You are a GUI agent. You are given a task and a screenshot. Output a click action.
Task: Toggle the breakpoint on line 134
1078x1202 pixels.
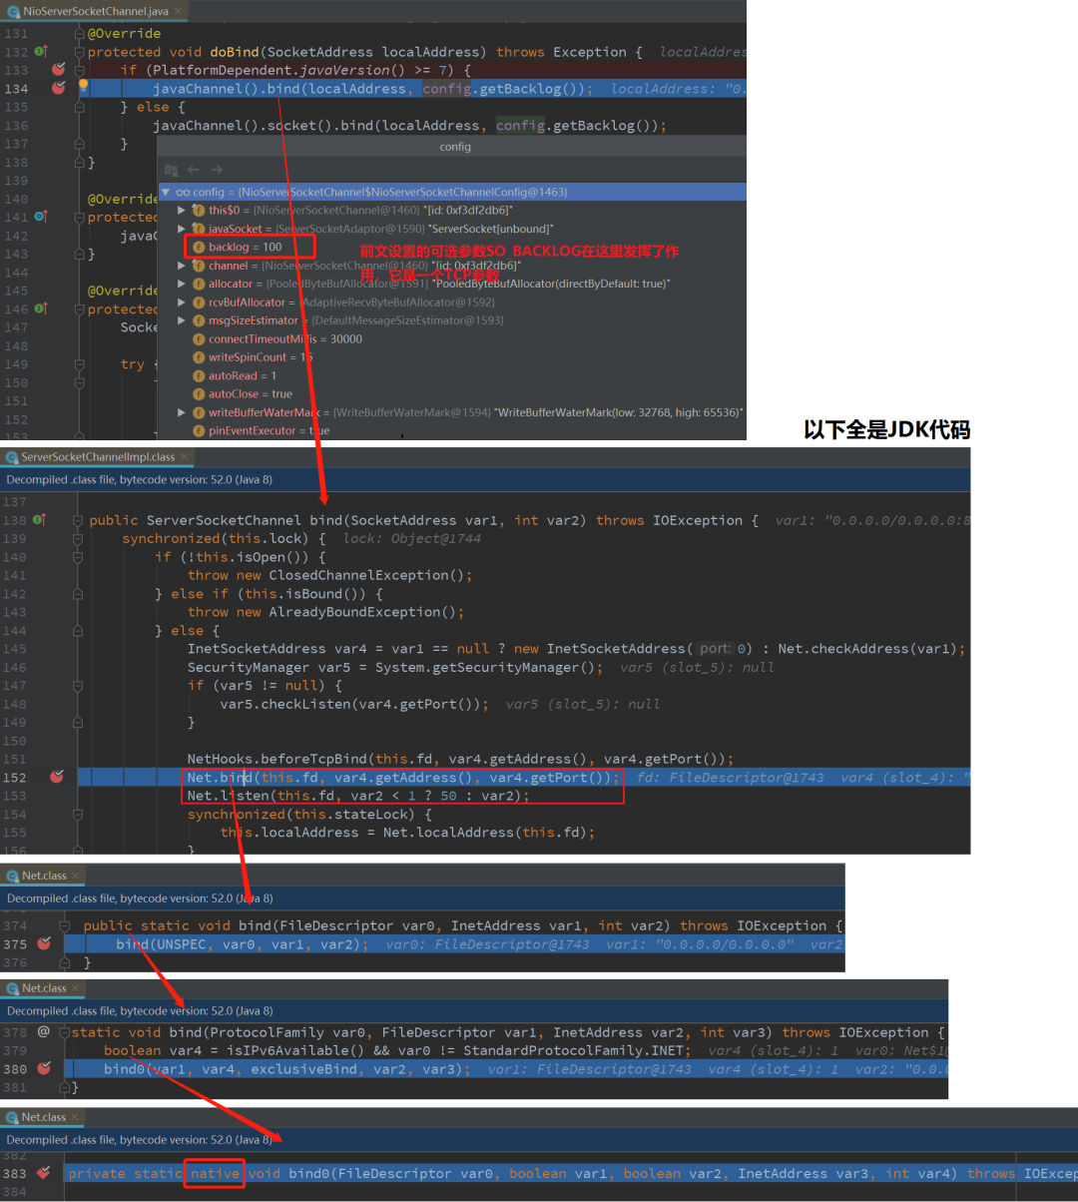(x=57, y=88)
